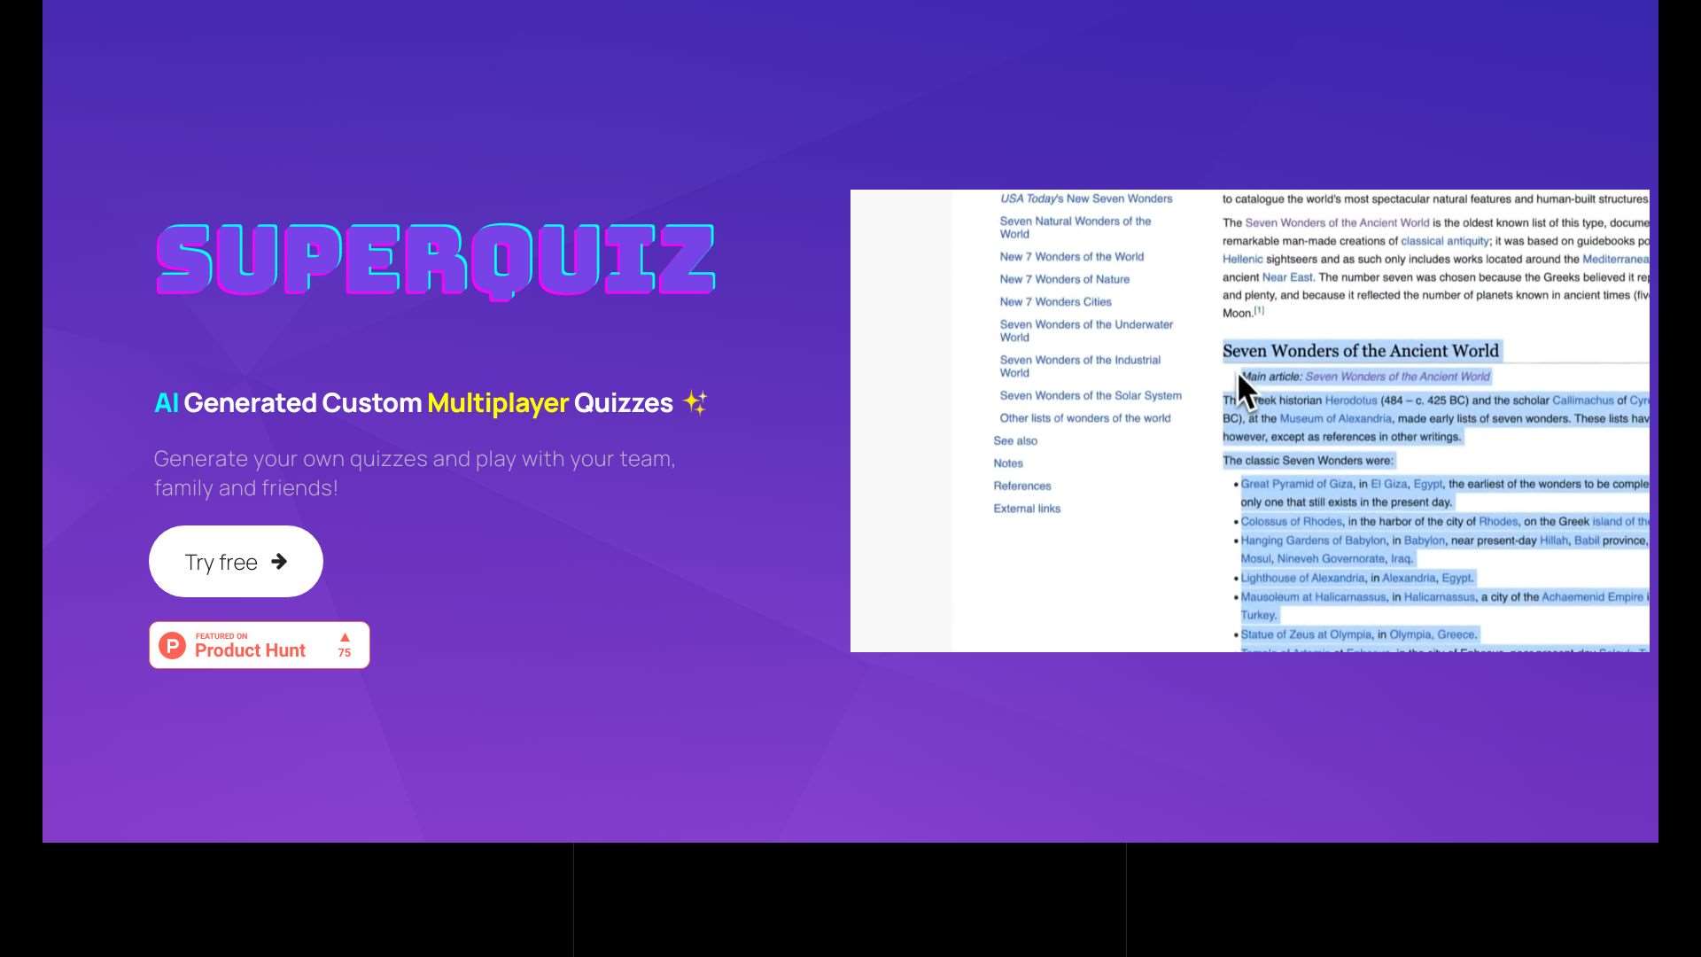Open the Seven Wonders of the Ancient World main article link
The image size is (1701, 957).
(1397, 376)
